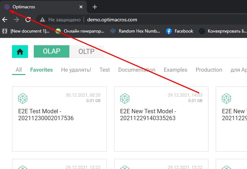
Task: Click the 29.12.2021, 14:03 timestamp
Action: [185, 95]
